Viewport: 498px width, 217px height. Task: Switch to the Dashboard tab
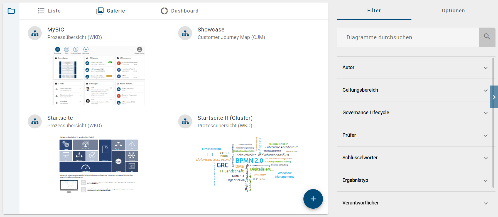point(180,11)
